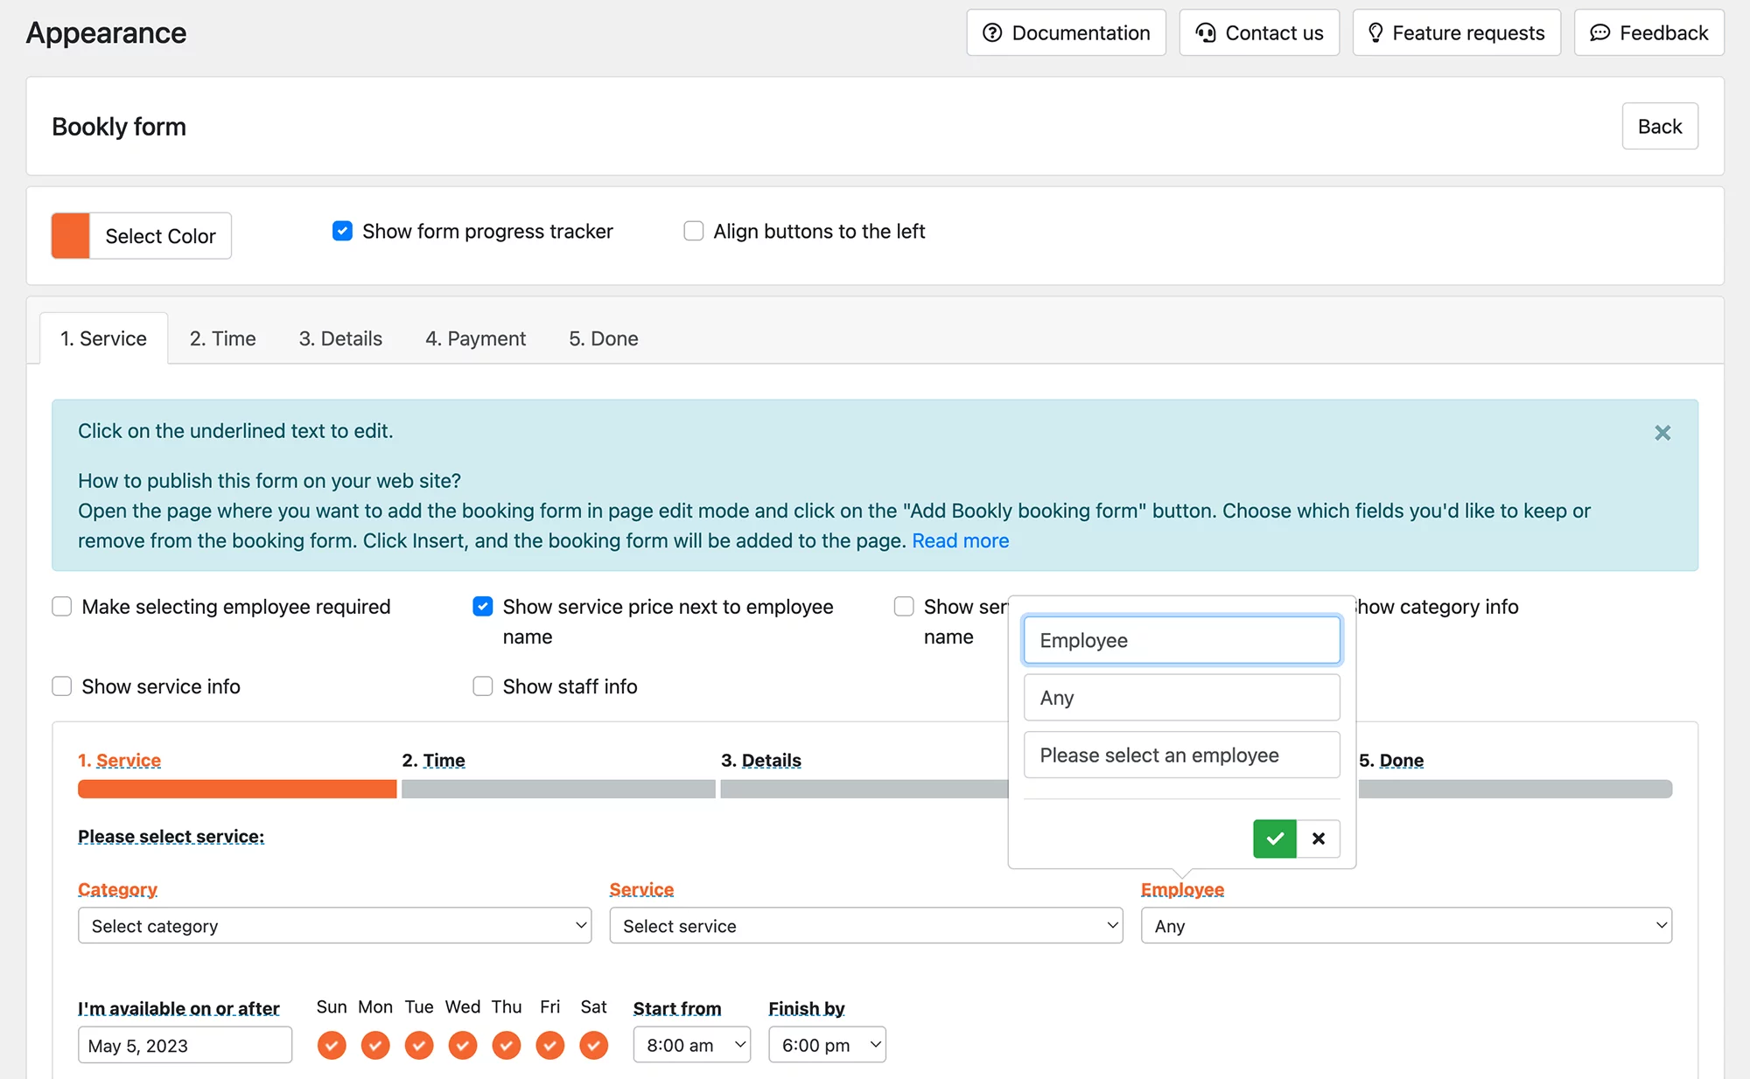
Task: Edit the 5. Done step label
Action: pyautogui.click(x=1401, y=760)
